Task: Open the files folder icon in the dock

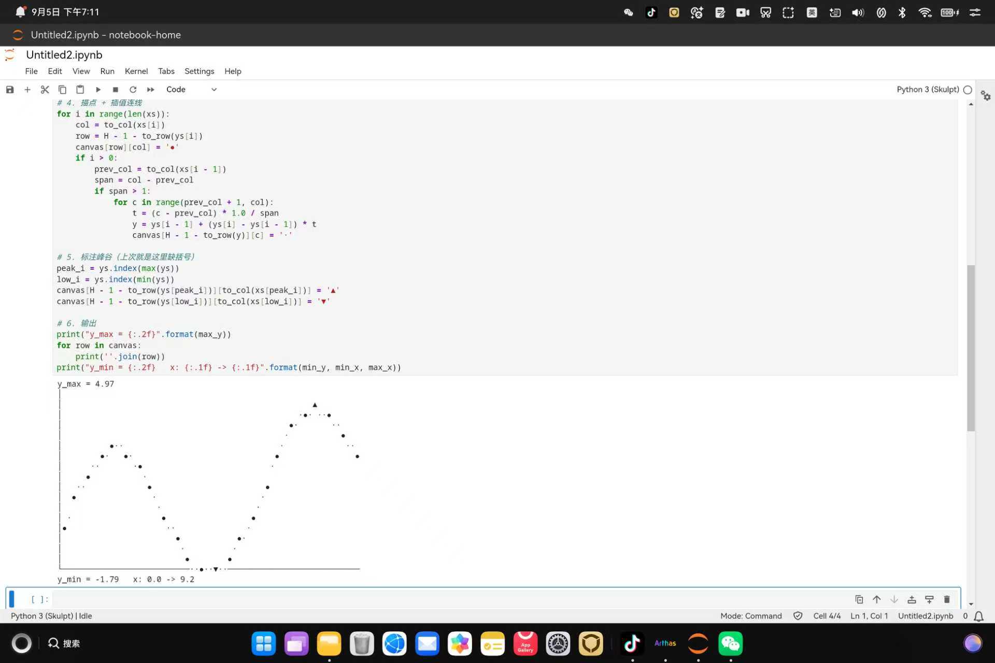Action: pos(329,643)
